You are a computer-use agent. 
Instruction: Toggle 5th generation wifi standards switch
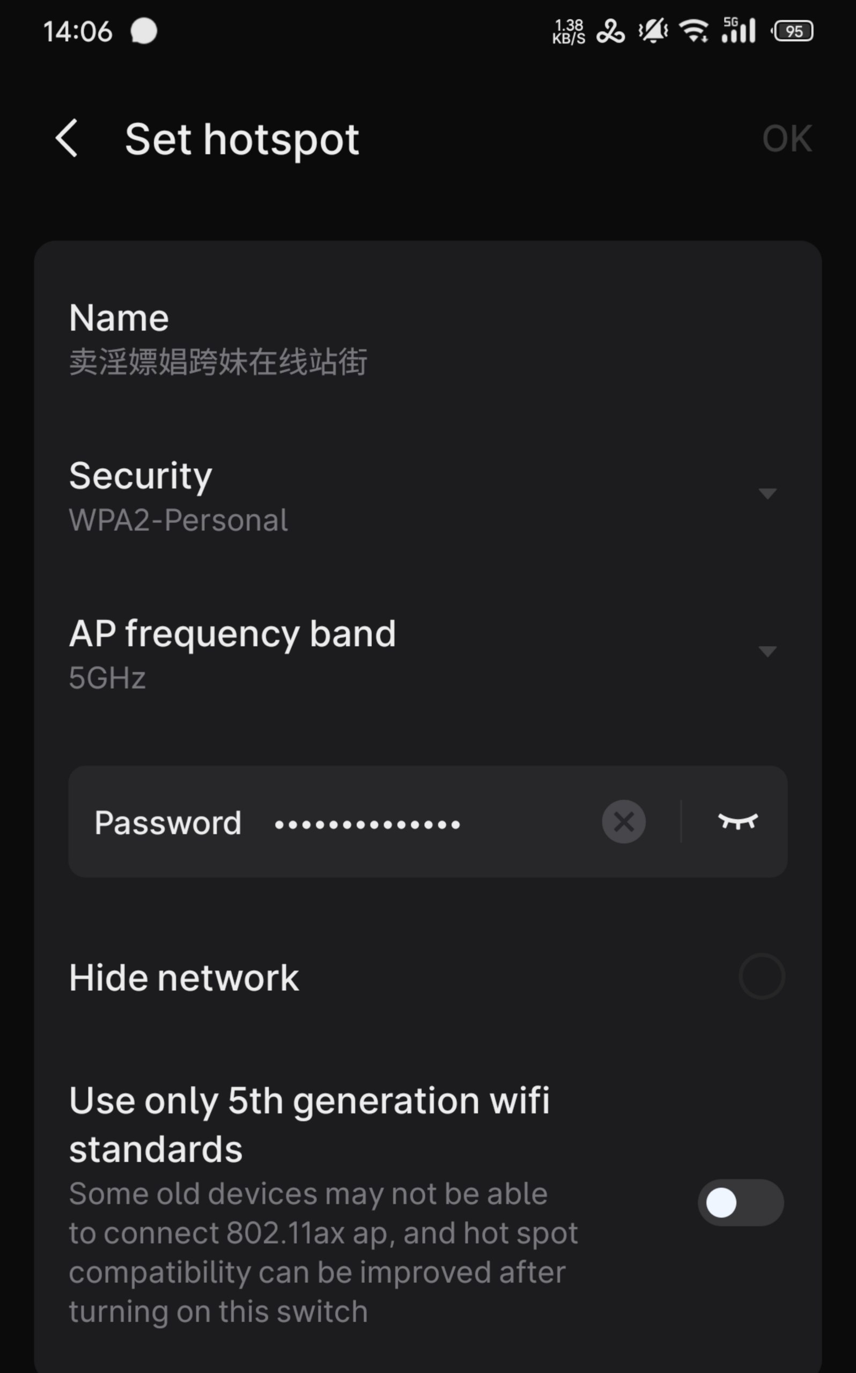pyautogui.click(x=740, y=1202)
